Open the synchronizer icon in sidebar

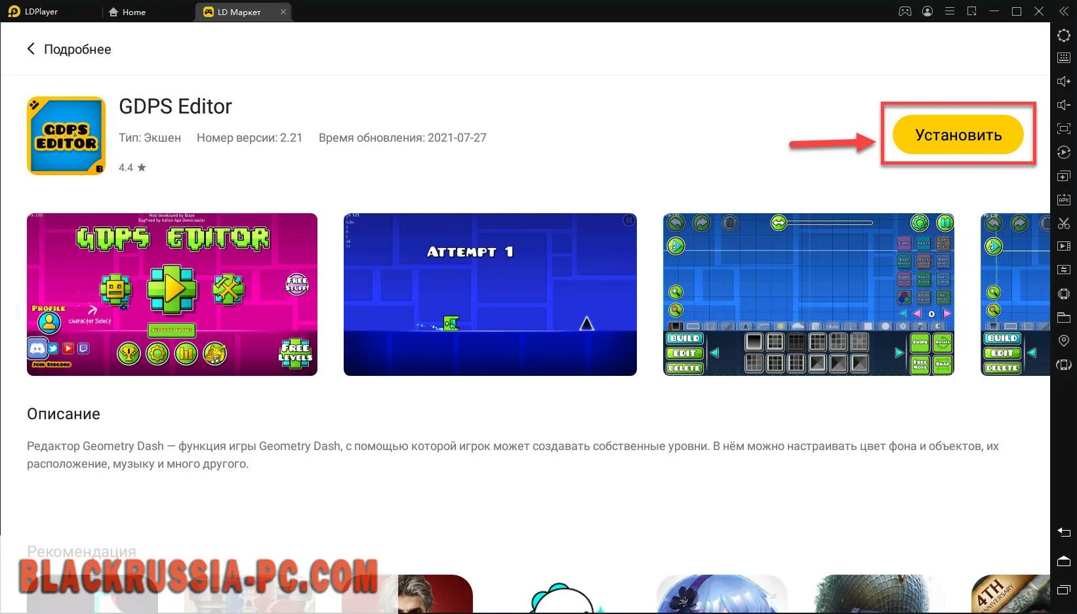[x=1064, y=270]
